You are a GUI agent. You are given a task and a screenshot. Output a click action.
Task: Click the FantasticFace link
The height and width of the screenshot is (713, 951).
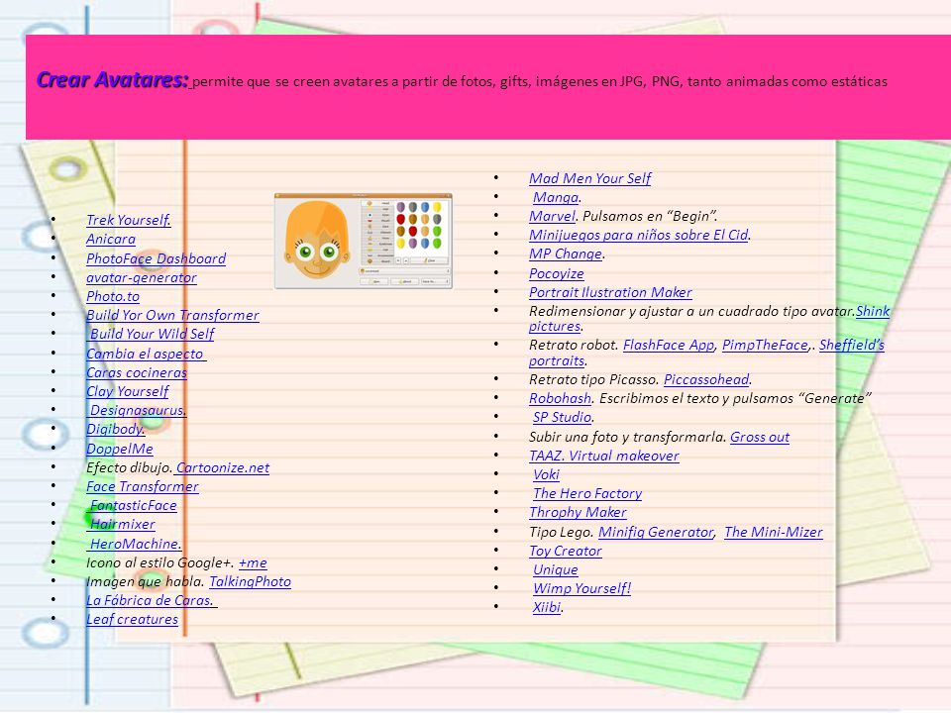click(134, 505)
